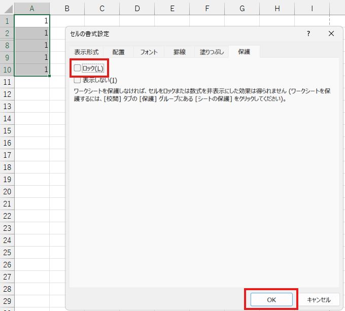Switch to the 表示形式 tab
345x311 pixels.
(86, 52)
